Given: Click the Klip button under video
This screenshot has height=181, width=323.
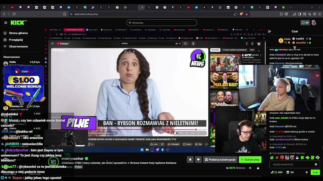Looking at the screenshot, I should pos(198,144).
